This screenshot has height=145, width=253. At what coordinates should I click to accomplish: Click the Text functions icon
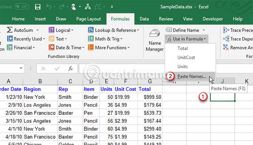coord(51,39)
